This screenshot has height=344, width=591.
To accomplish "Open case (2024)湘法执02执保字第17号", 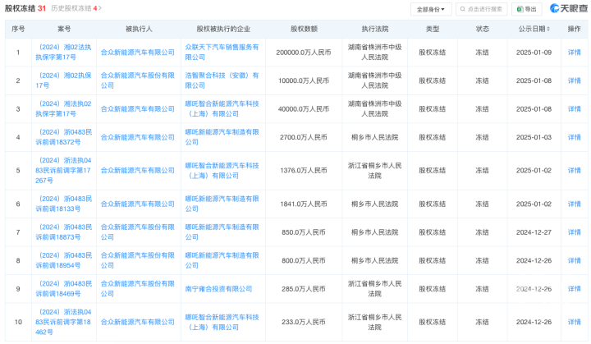I will click(64, 108).
